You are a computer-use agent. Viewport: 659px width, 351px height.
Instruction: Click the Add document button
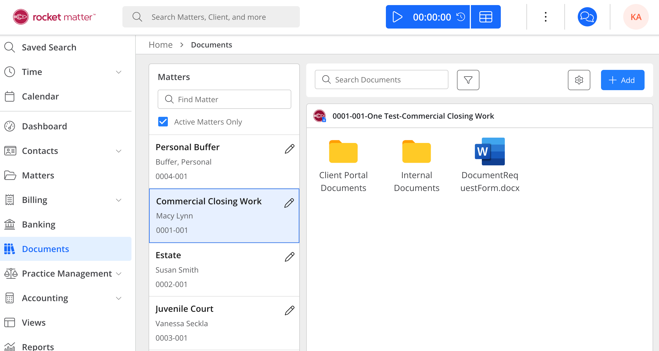click(622, 80)
